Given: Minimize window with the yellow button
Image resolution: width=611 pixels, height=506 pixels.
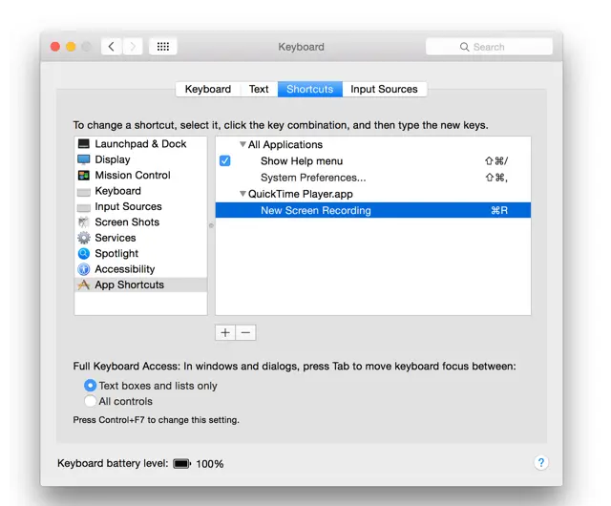Looking at the screenshot, I should coord(71,47).
